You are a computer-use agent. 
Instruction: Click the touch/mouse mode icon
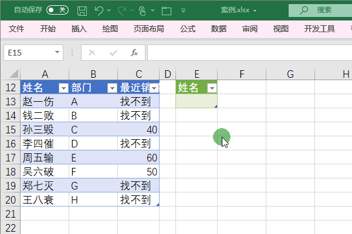[x=142, y=11]
